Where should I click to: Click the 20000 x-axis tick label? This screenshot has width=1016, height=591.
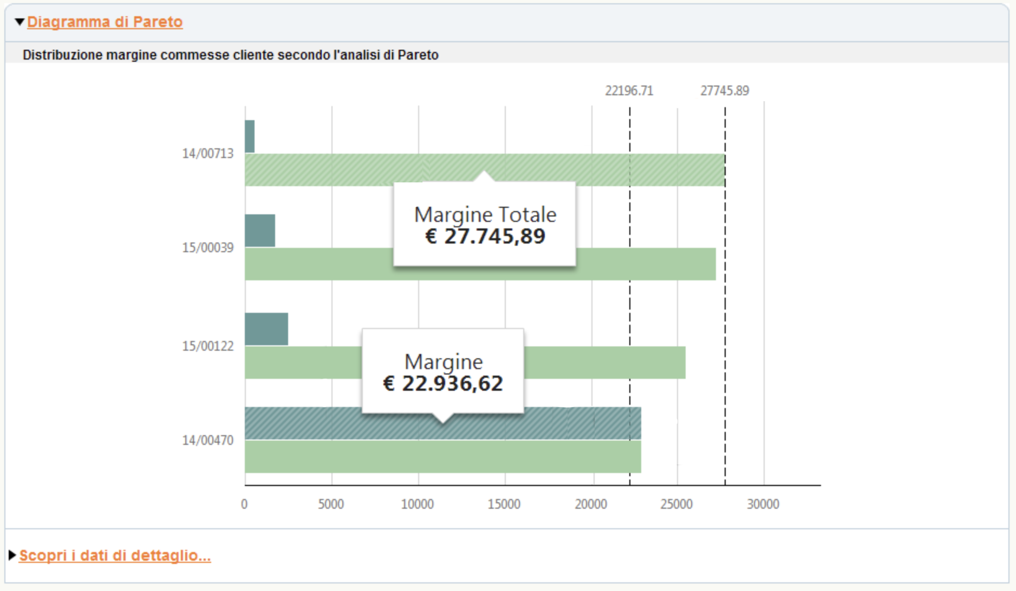tap(591, 504)
